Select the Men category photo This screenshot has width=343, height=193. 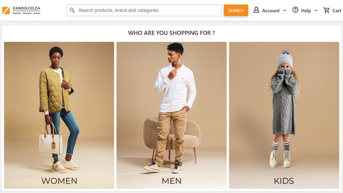point(171,107)
